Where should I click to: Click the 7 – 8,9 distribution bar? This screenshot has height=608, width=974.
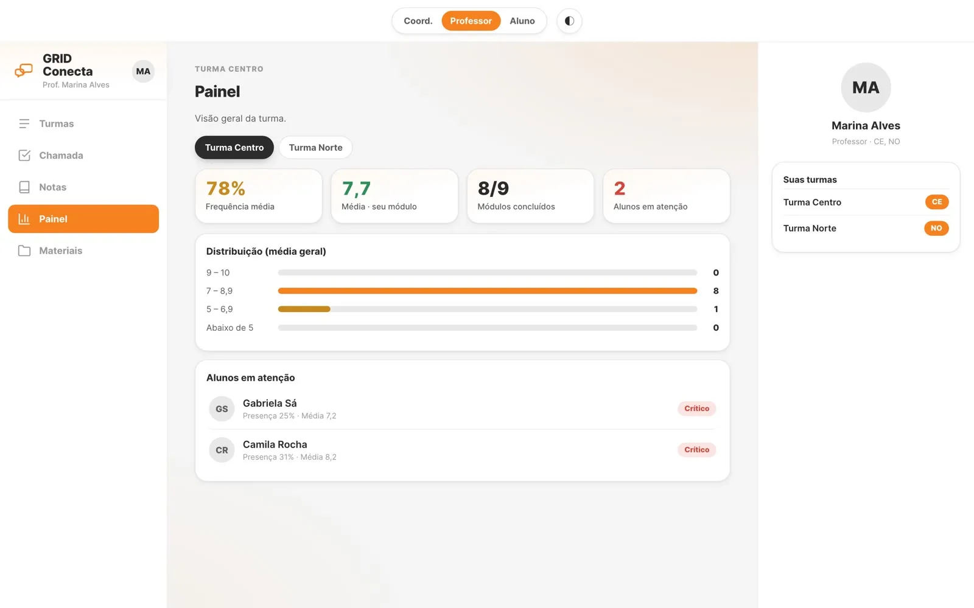coord(487,291)
